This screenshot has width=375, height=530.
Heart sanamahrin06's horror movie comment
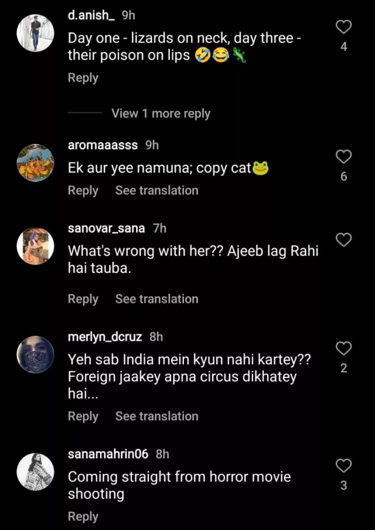(344, 466)
